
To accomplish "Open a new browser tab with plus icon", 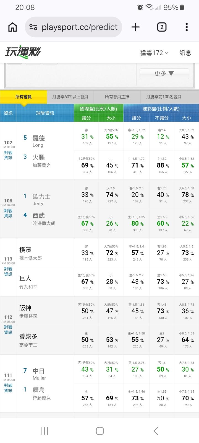I will click(135, 27).
